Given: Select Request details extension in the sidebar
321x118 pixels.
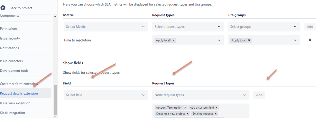Looking at the screenshot, I should click(x=26, y=93).
